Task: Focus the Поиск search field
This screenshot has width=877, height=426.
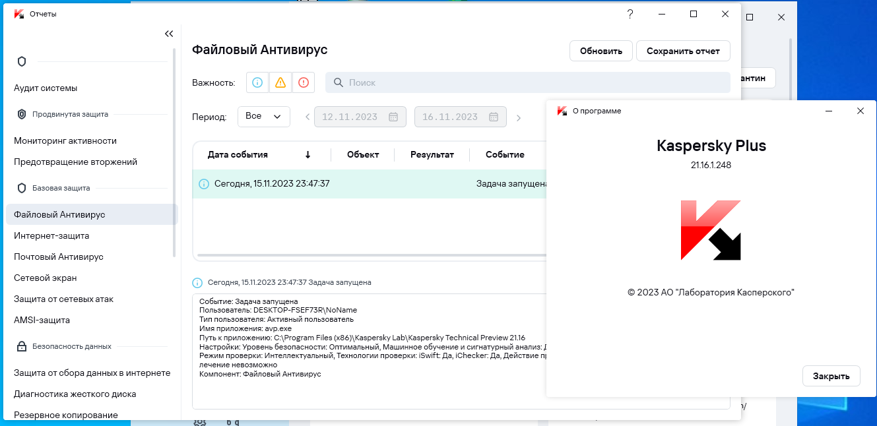Action: 528,82
